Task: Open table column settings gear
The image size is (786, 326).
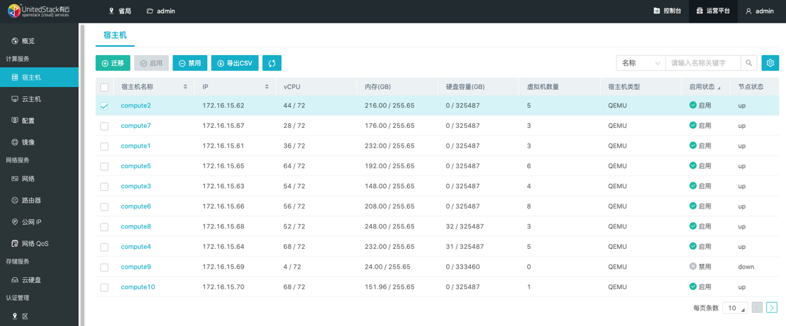Action: (770, 63)
